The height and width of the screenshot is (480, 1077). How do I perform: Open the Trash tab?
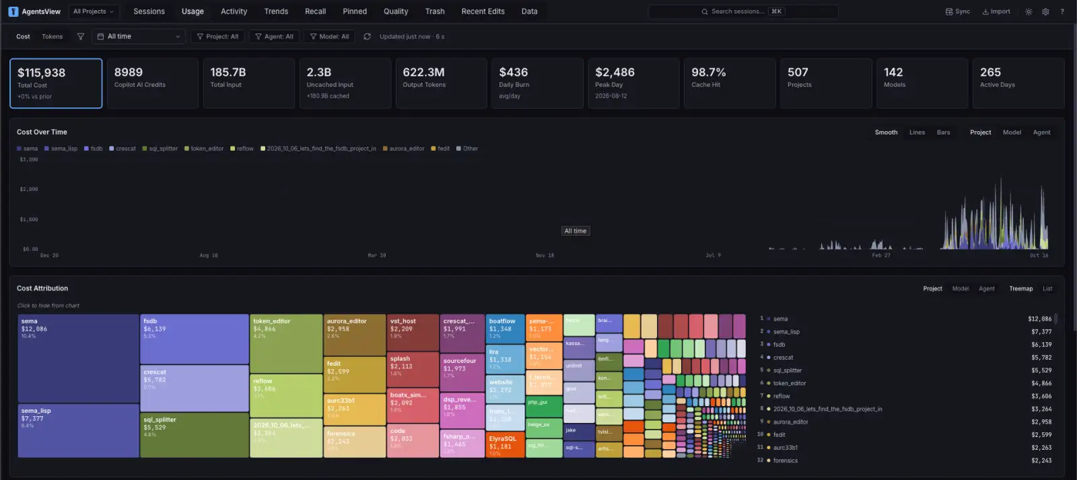(x=435, y=11)
